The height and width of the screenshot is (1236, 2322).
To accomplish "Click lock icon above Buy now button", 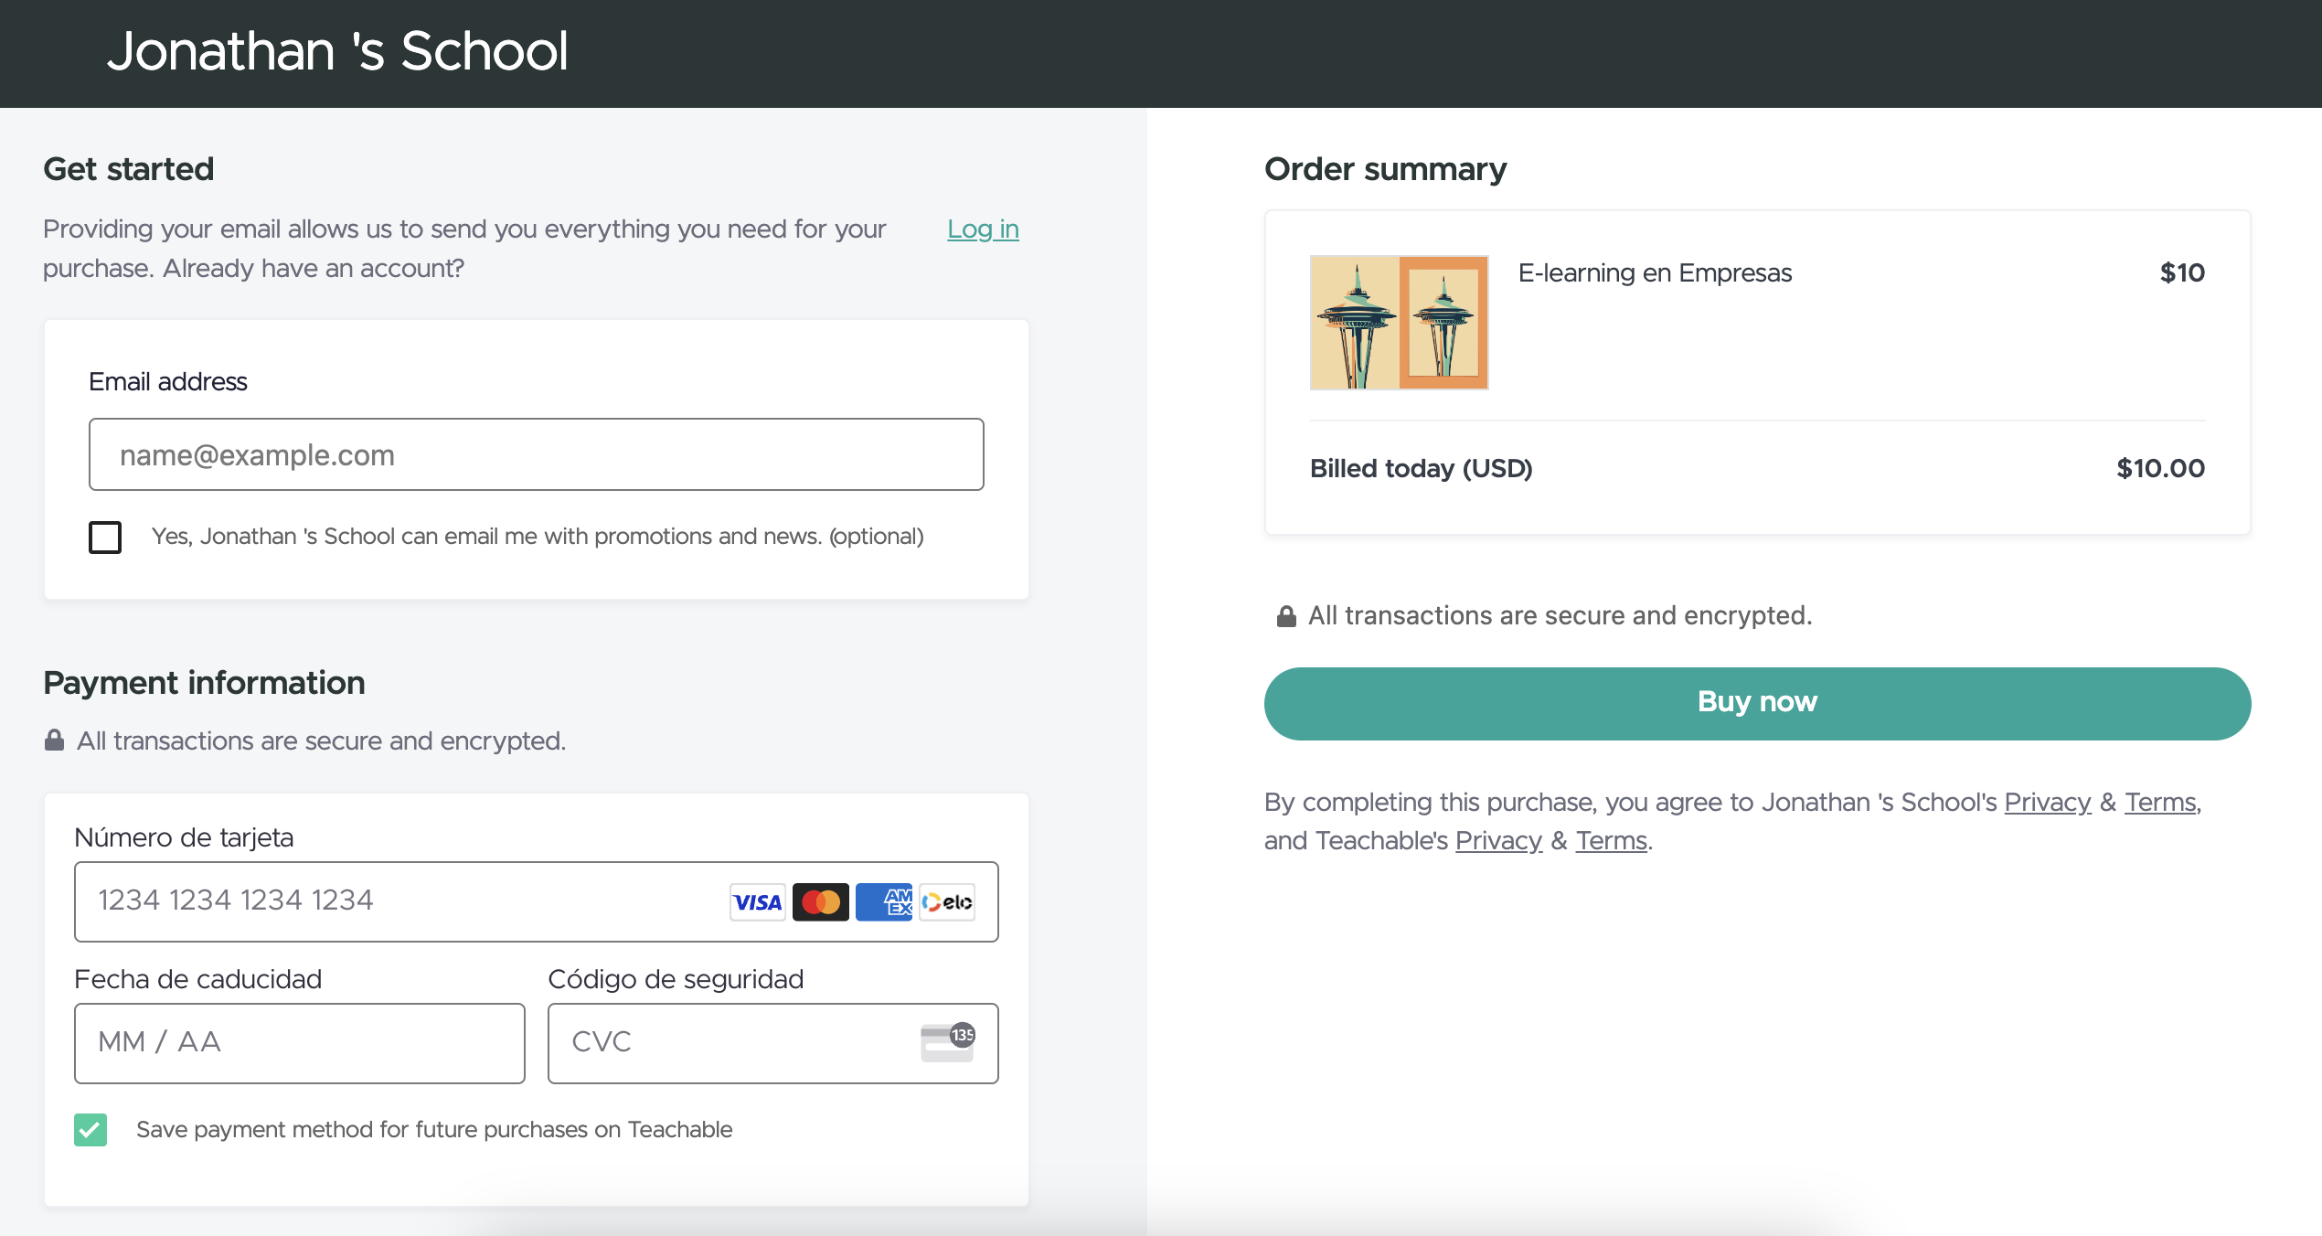I will click(x=1286, y=616).
